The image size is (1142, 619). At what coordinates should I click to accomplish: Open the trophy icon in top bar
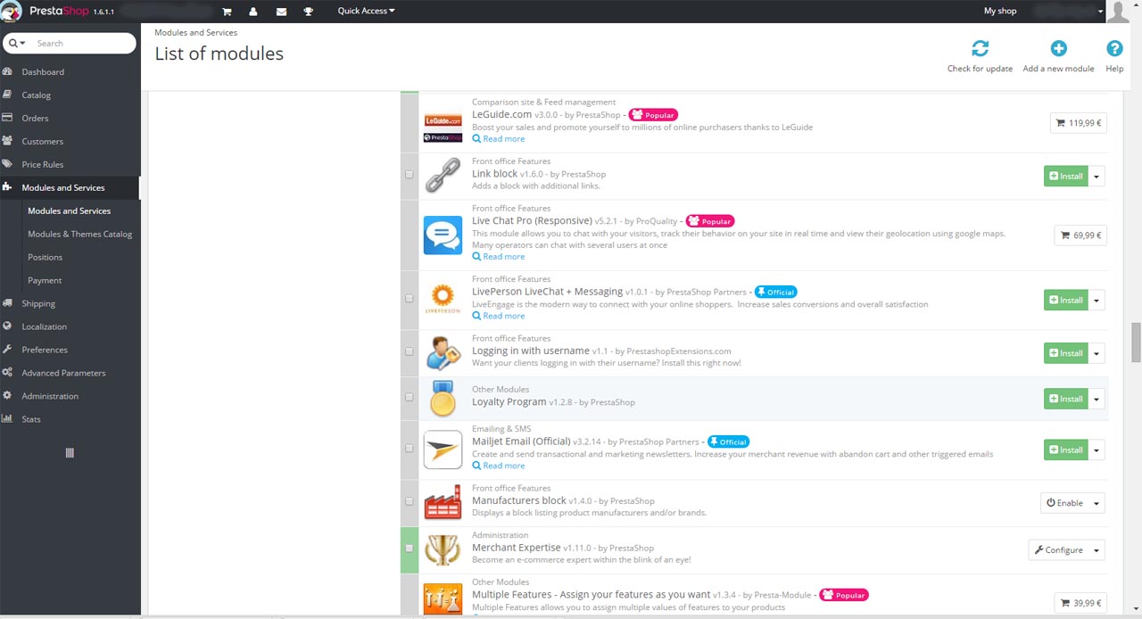coord(309,12)
